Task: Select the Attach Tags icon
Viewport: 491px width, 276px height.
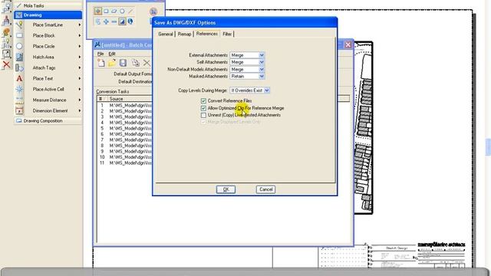Action: (x=19, y=67)
